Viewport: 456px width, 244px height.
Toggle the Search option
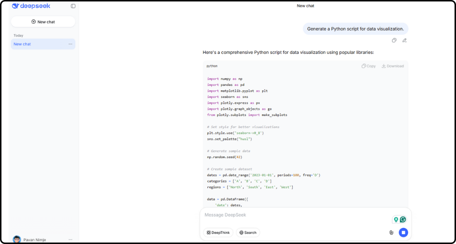248,232
